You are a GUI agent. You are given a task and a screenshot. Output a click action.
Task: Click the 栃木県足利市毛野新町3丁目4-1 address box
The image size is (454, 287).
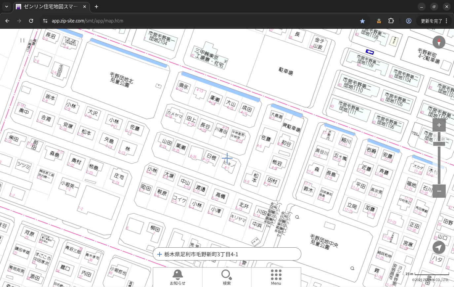pyautogui.click(x=227, y=254)
